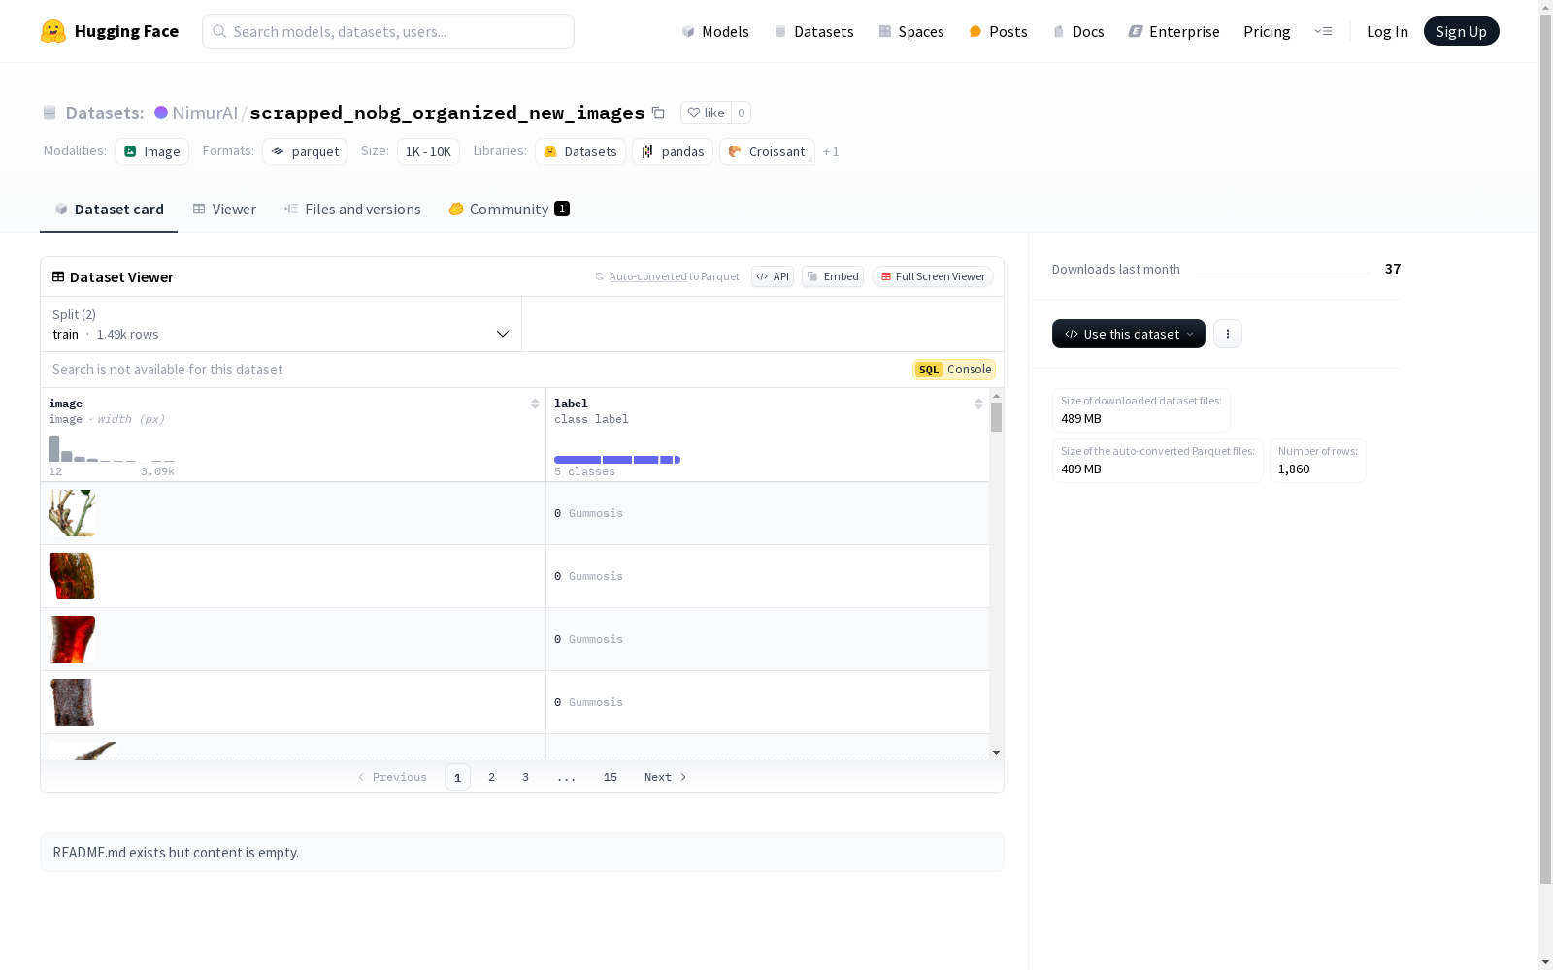Open the Embed dialog
The width and height of the screenshot is (1553, 970).
click(x=833, y=276)
